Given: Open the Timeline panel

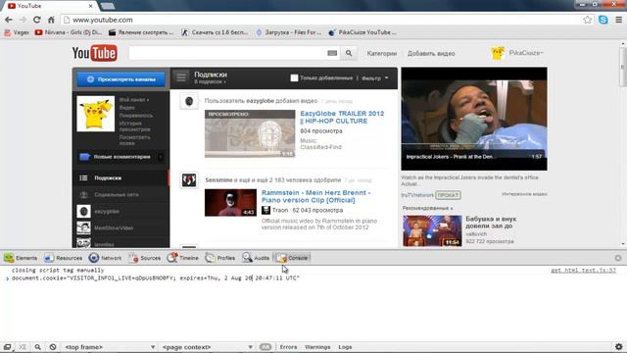Looking at the screenshot, I should click(x=183, y=258).
